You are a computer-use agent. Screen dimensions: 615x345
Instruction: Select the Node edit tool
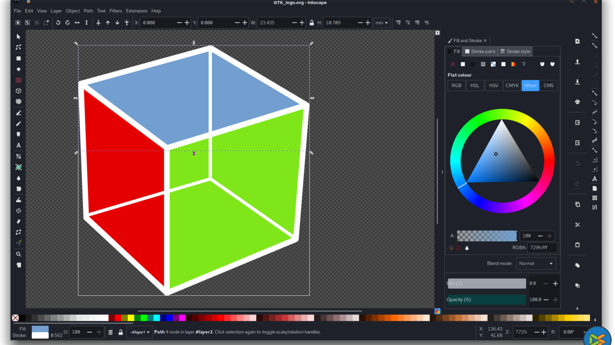[19, 47]
